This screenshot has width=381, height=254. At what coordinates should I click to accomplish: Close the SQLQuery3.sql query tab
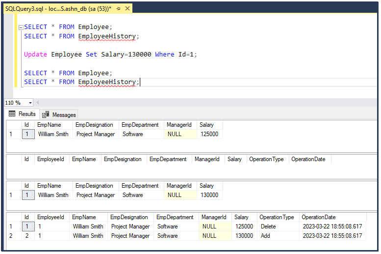click(127, 9)
